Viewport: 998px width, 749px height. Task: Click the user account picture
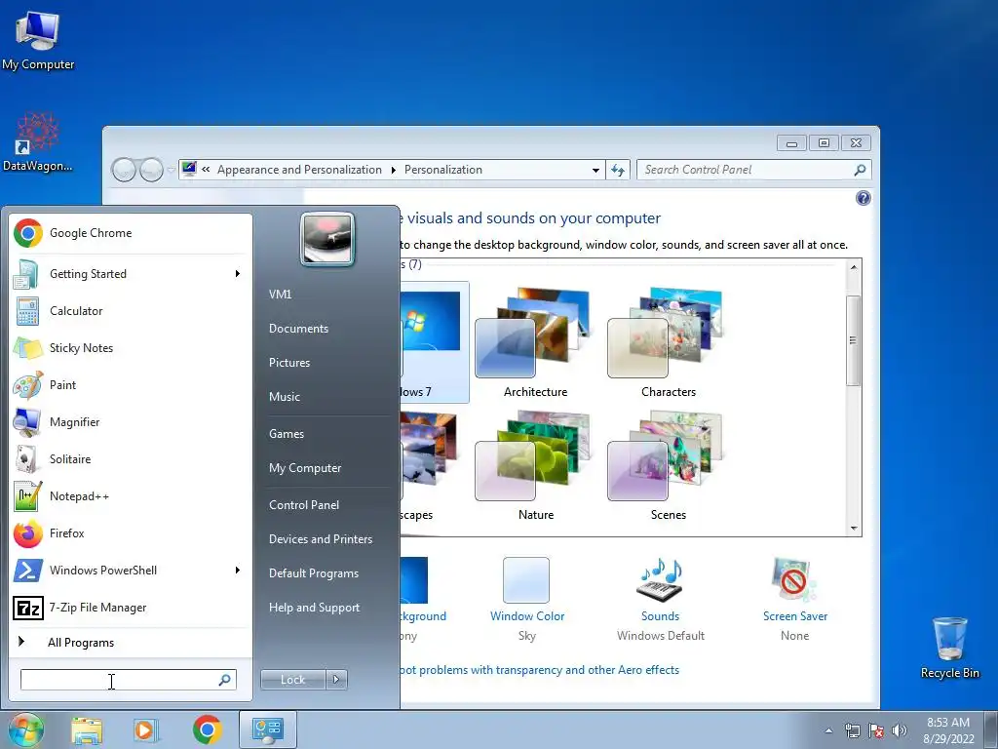[327, 239]
